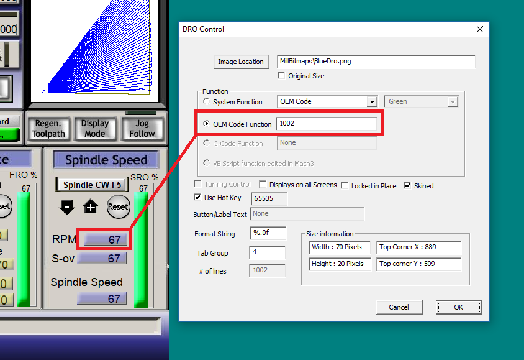Viewport: 524px width, 360px height.
Task: Confirm the dialog with OK
Action: coord(458,307)
